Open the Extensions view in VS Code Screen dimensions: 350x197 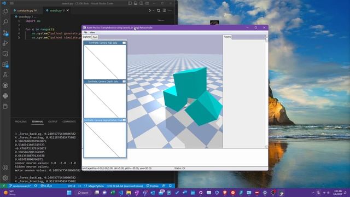(5, 65)
